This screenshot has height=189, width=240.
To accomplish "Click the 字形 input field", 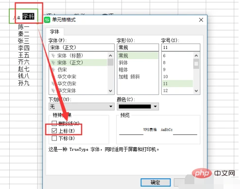I will click(x=138, y=47).
